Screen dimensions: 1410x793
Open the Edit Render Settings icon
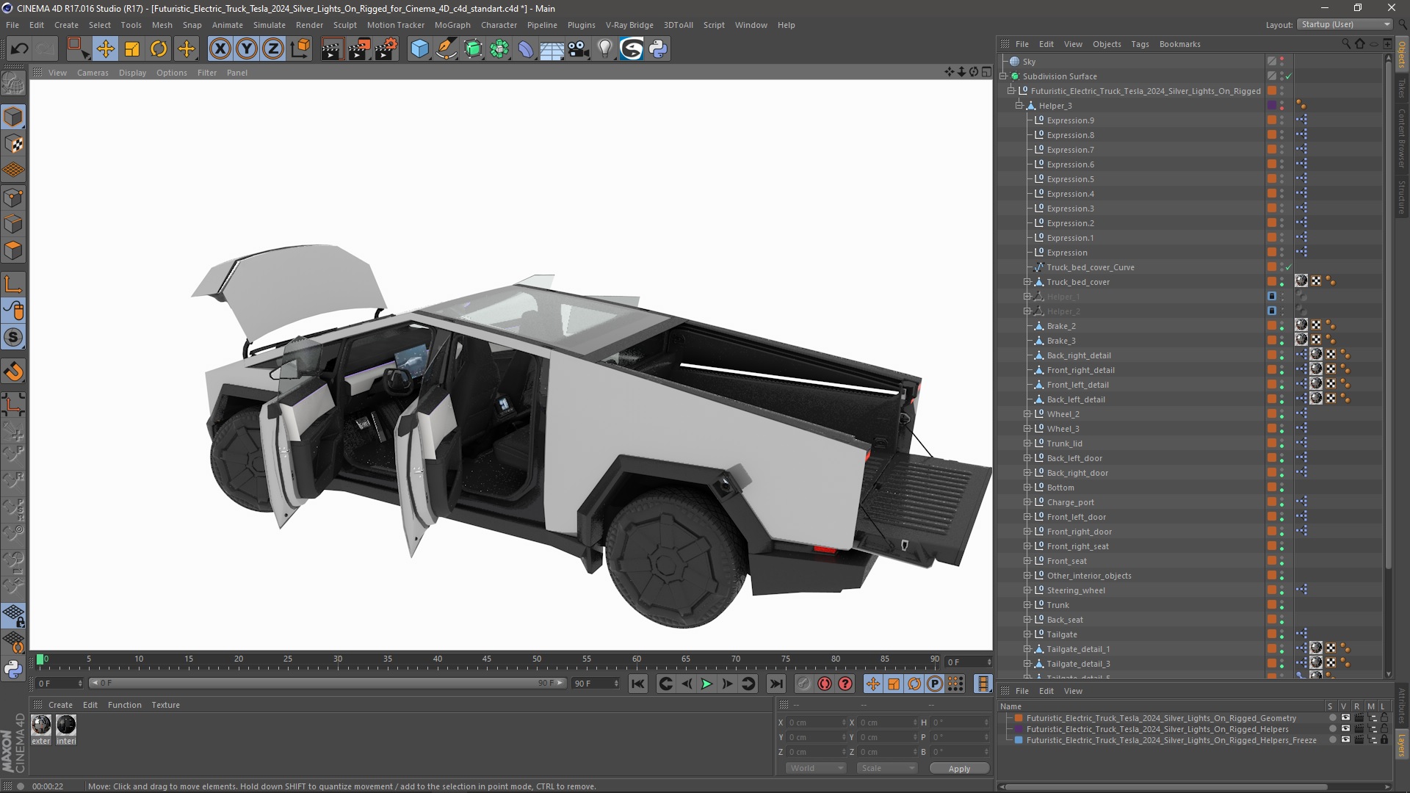pyautogui.click(x=386, y=49)
